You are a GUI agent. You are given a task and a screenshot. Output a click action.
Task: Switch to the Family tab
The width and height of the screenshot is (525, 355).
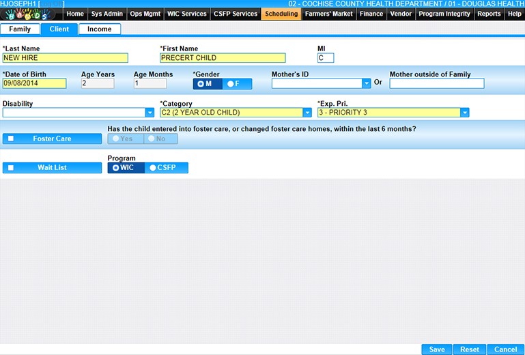(x=20, y=29)
